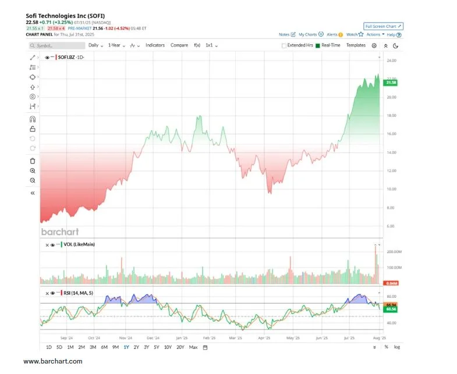Toggle the Real-Time checkbox
Viewport: 457px width, 374px height.
click(x=318, y=45)
